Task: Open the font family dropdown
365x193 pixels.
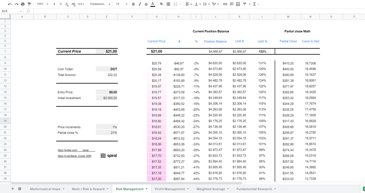Action: coord(100,4)
